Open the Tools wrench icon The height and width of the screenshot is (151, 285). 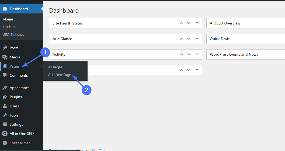(x=5, y=115)
